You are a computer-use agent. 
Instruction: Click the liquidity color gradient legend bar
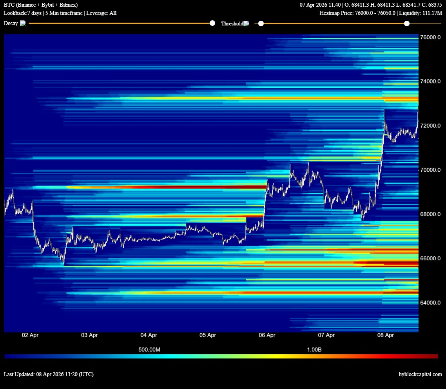[x=221, y=357]
